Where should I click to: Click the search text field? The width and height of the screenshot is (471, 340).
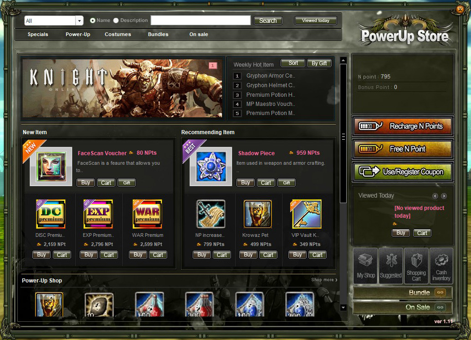point(201,21)
